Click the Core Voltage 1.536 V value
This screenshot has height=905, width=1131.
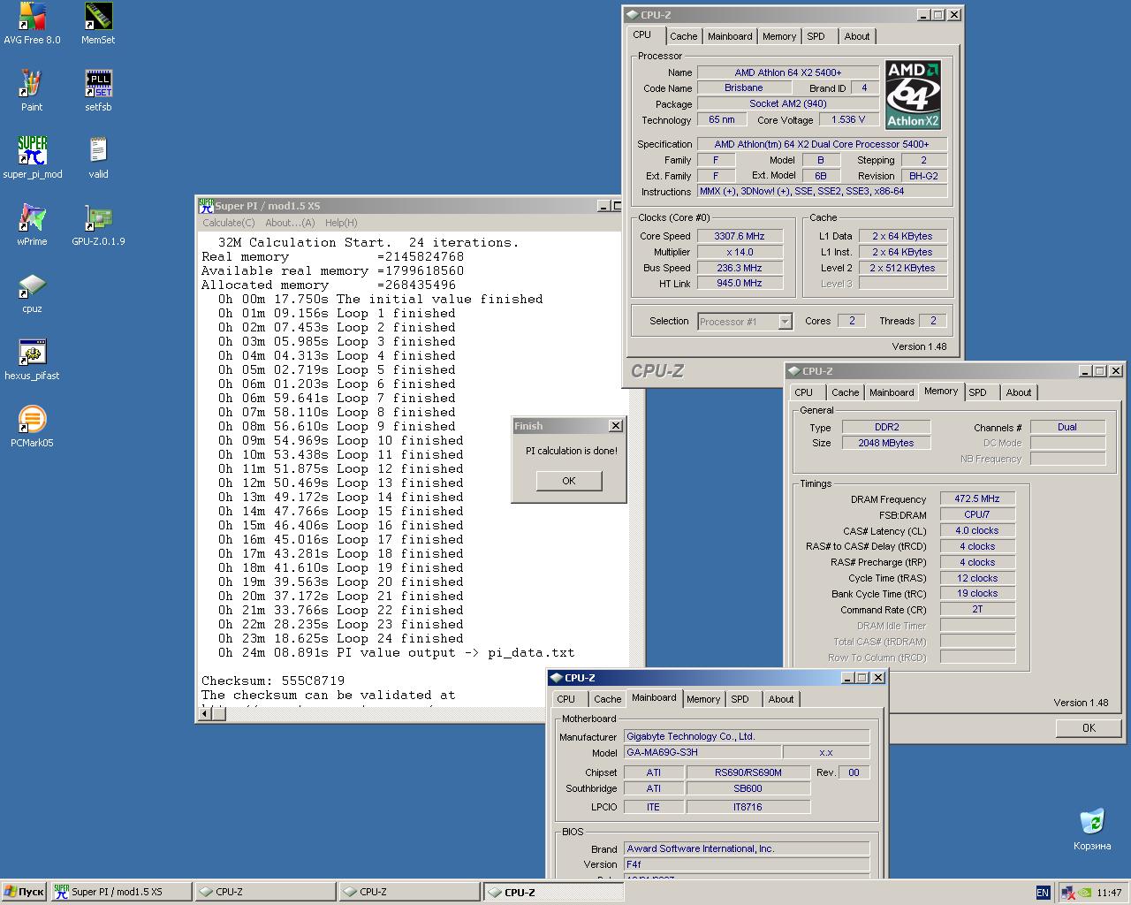tap(848, 119)
